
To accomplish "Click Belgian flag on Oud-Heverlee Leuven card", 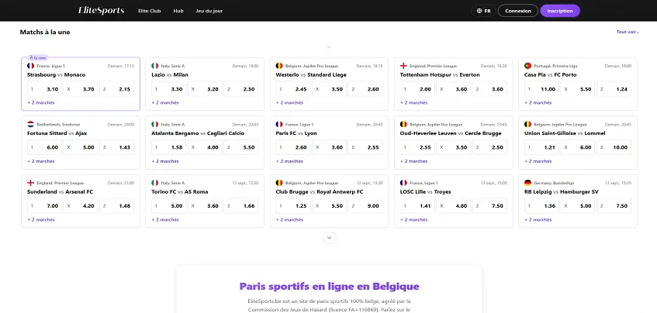I will point(403,124).
